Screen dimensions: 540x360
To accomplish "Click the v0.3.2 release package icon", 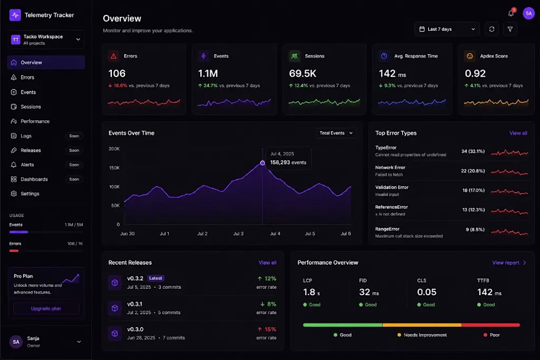I will (115, 282).
